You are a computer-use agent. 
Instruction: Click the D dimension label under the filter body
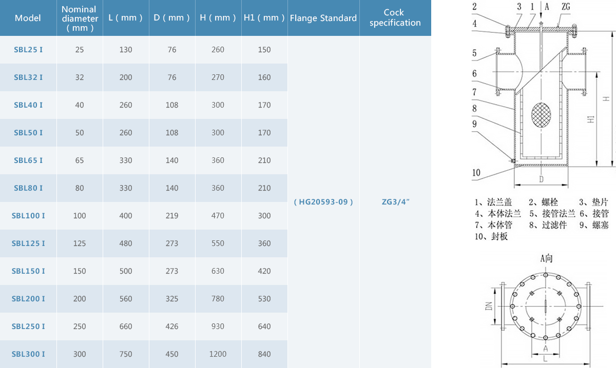[542, 179]
